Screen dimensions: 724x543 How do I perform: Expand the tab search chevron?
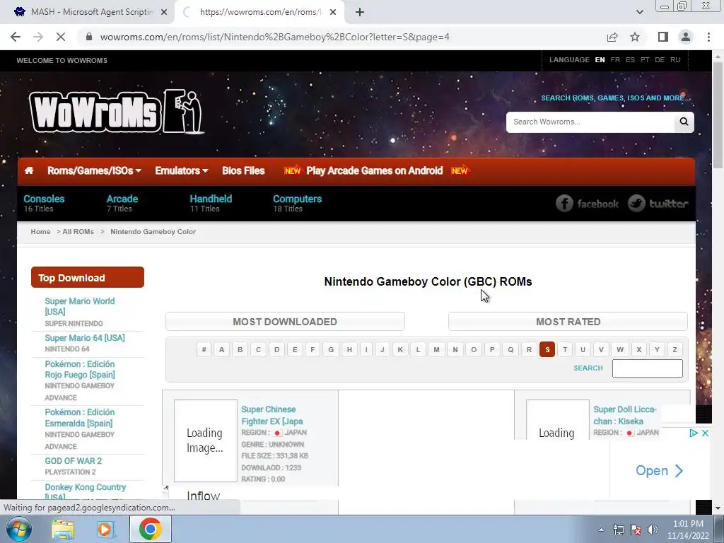pyautogui.click(x=639, y=12)
